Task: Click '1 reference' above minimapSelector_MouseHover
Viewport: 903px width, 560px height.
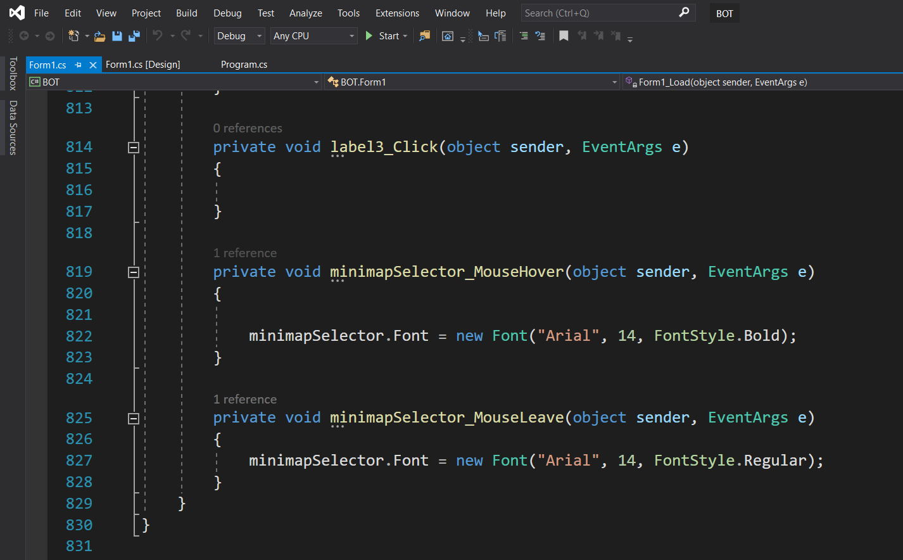Action: [245, 253]
